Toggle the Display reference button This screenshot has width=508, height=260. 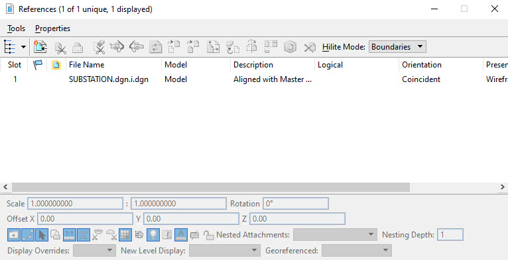tap(14, 235)
